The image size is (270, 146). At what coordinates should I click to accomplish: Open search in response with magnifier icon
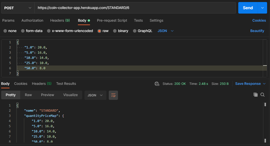click(262, 95)
